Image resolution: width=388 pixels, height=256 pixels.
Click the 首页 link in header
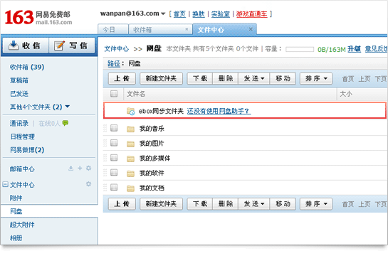coord(179,14)
